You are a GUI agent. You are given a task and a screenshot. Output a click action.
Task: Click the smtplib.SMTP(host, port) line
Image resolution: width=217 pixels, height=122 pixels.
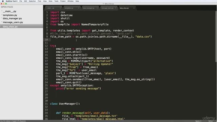pyautogui.click(x=84, y=49)
